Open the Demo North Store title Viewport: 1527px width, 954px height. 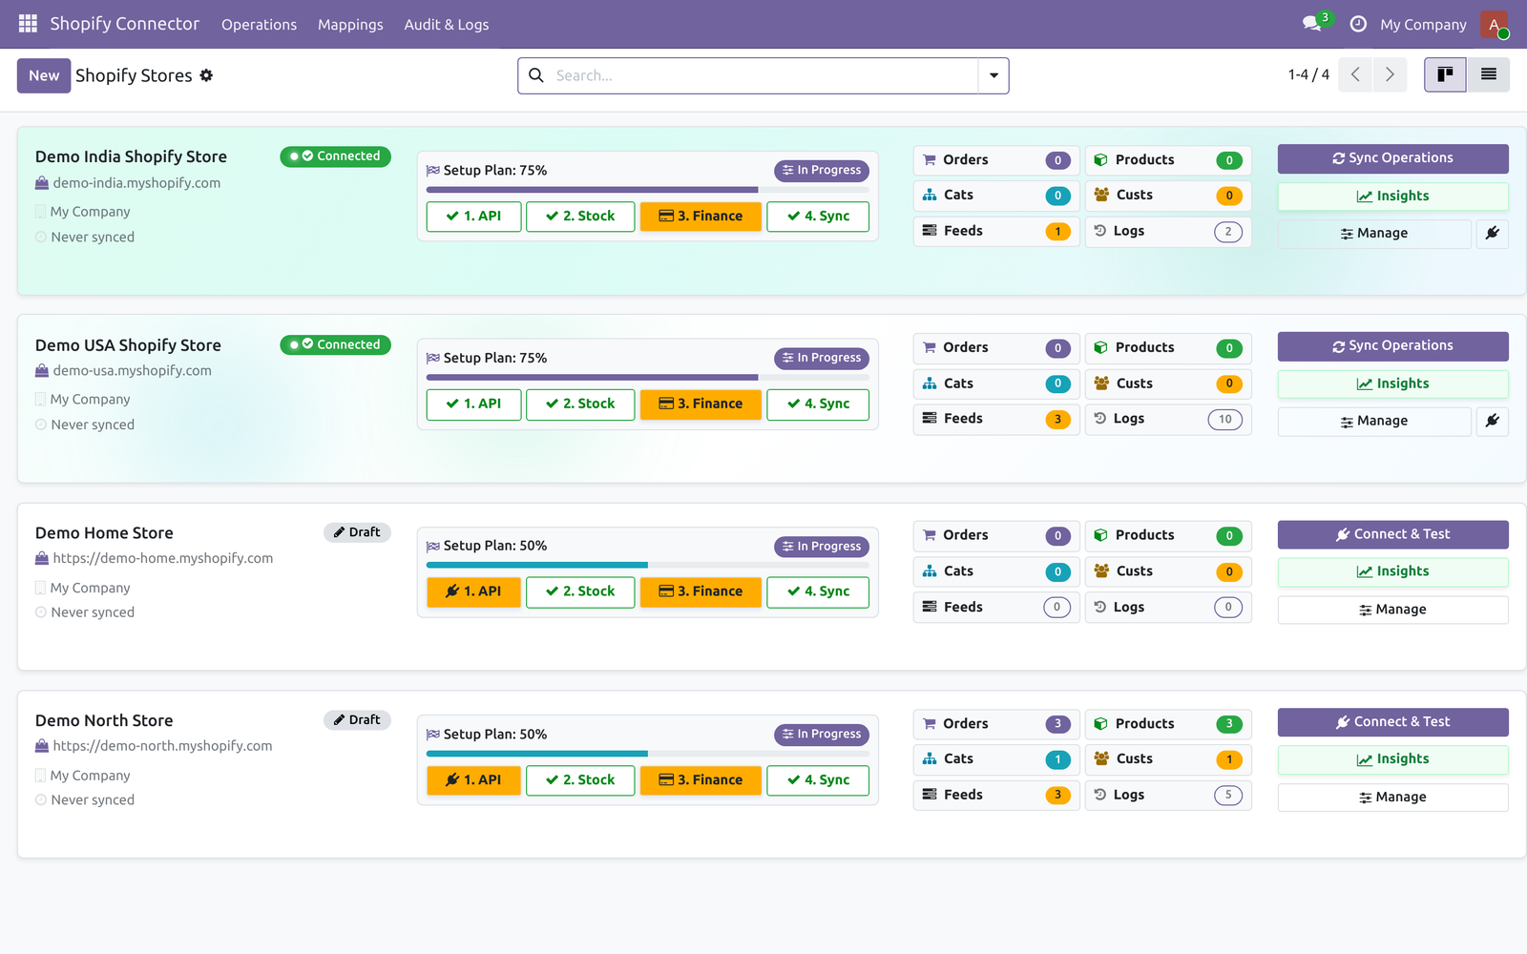tap(104, 721)
